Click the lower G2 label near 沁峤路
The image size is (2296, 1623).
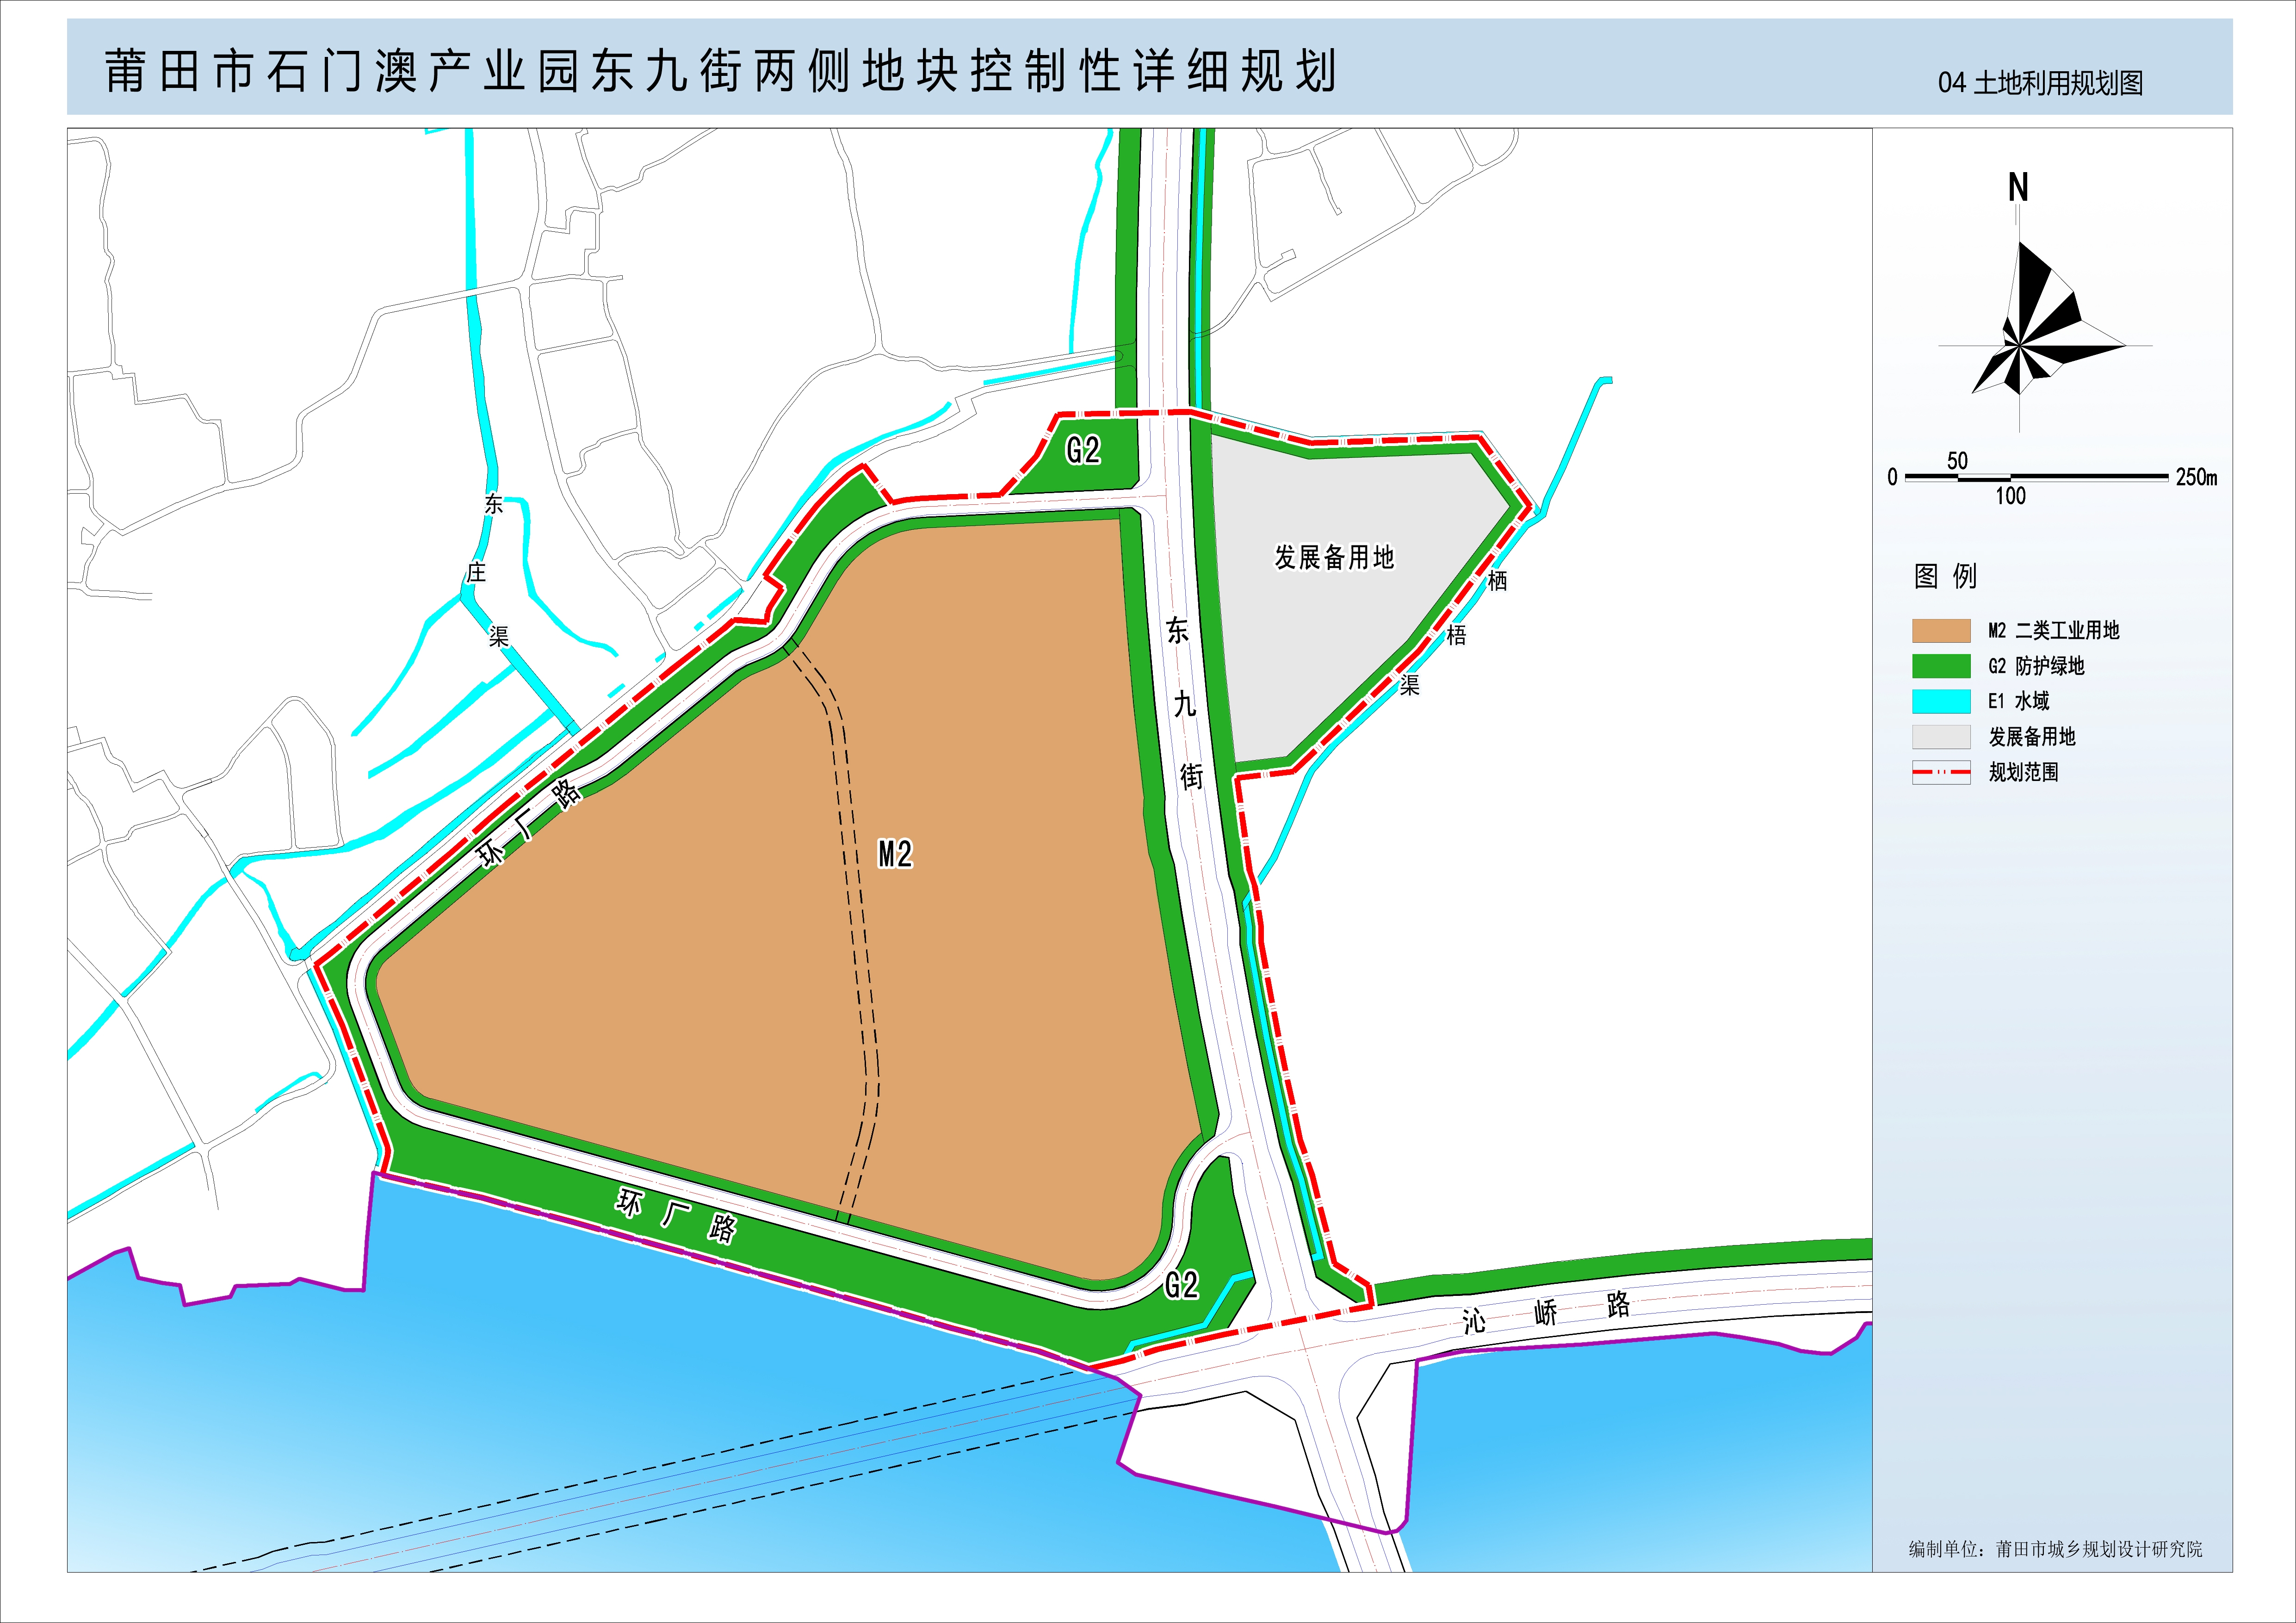[1181, 1285]
